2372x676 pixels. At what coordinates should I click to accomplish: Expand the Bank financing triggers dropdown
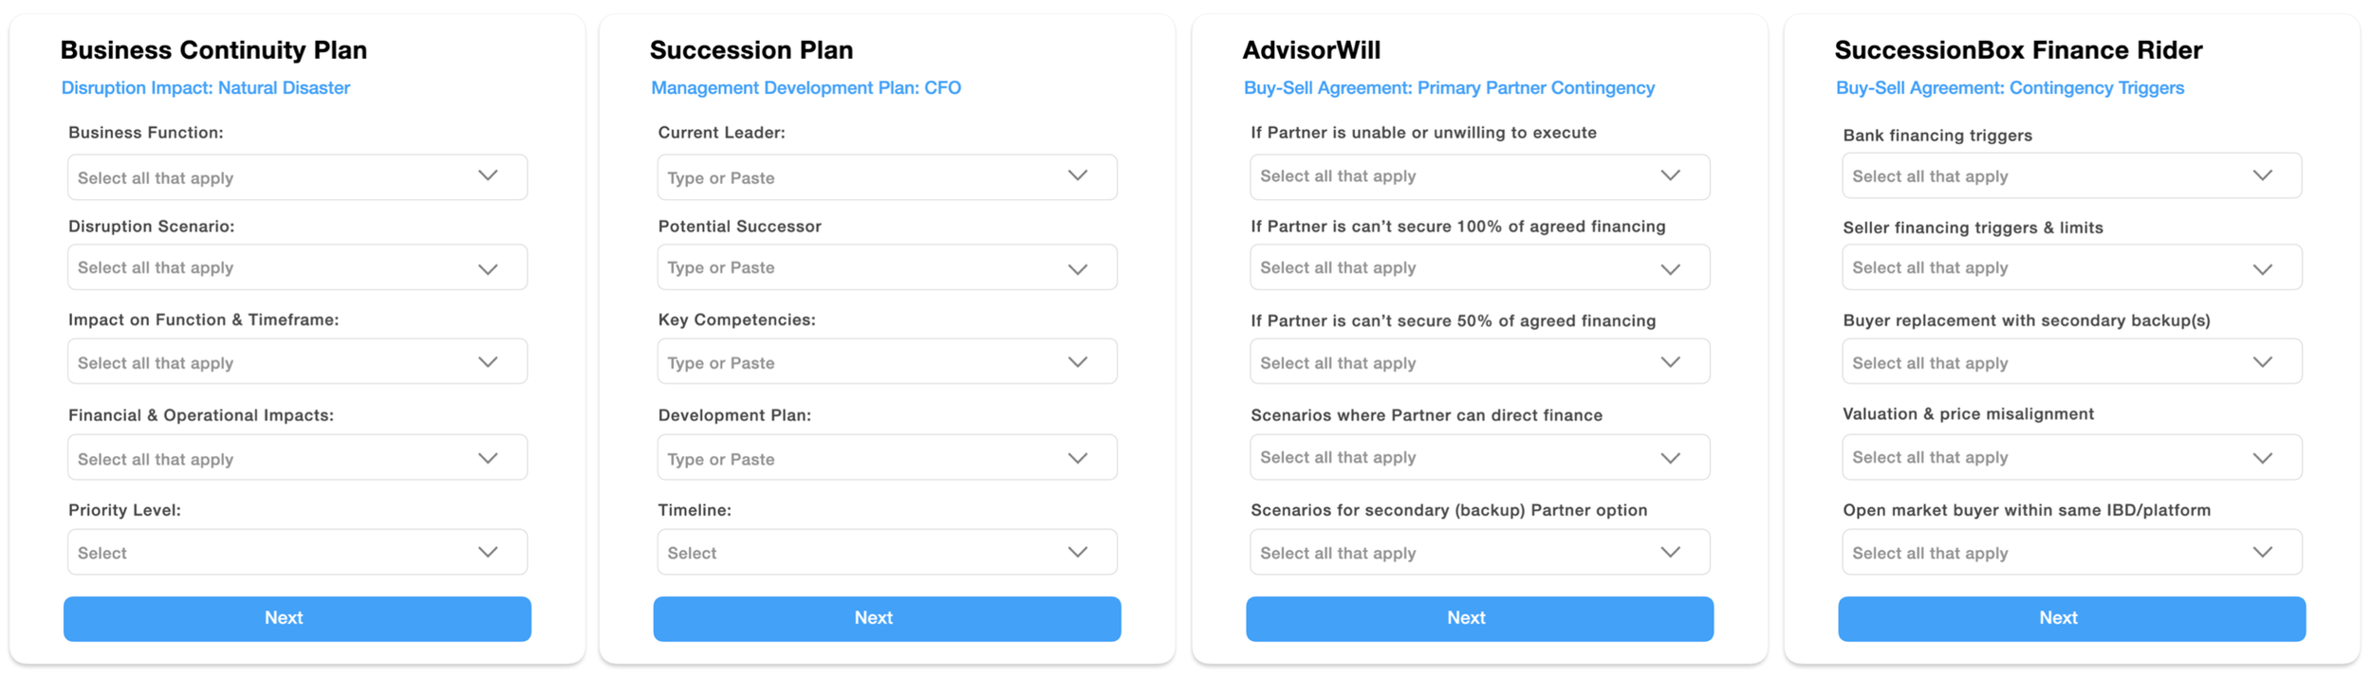pyautogui.click(x=2072, y=175)
